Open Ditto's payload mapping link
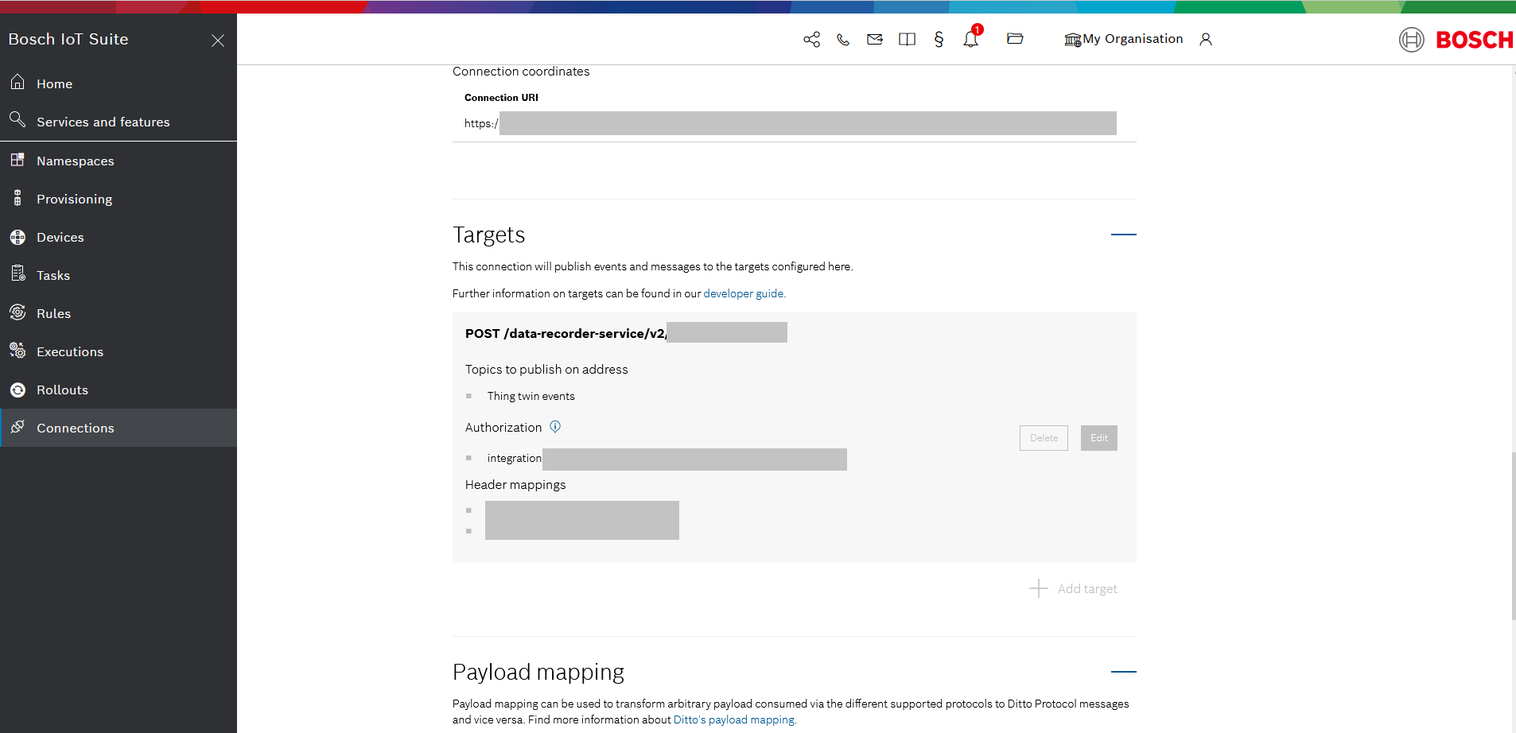Screen dimensions: 1516x733 point(733,719)
